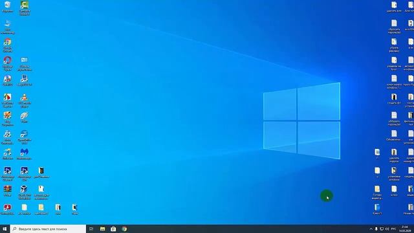Select the Photoshop CS6 desktop shortcut

(x=25, y=173)
